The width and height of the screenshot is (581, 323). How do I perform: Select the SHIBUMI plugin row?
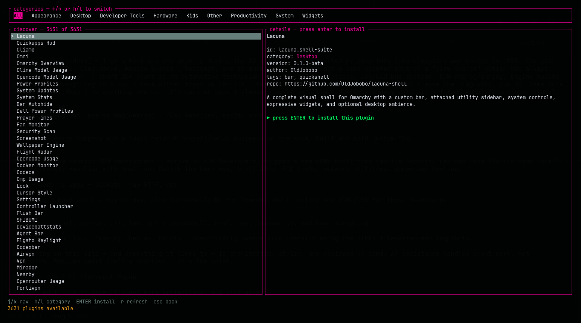136,220
